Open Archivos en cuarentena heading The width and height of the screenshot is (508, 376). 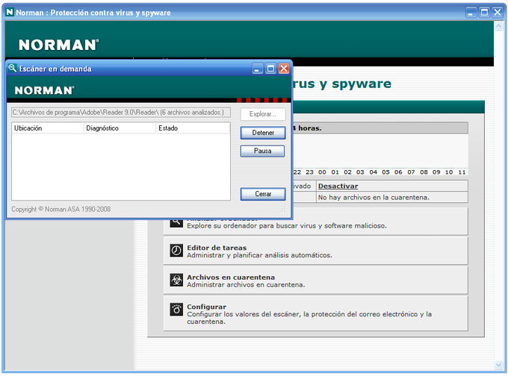231,278
